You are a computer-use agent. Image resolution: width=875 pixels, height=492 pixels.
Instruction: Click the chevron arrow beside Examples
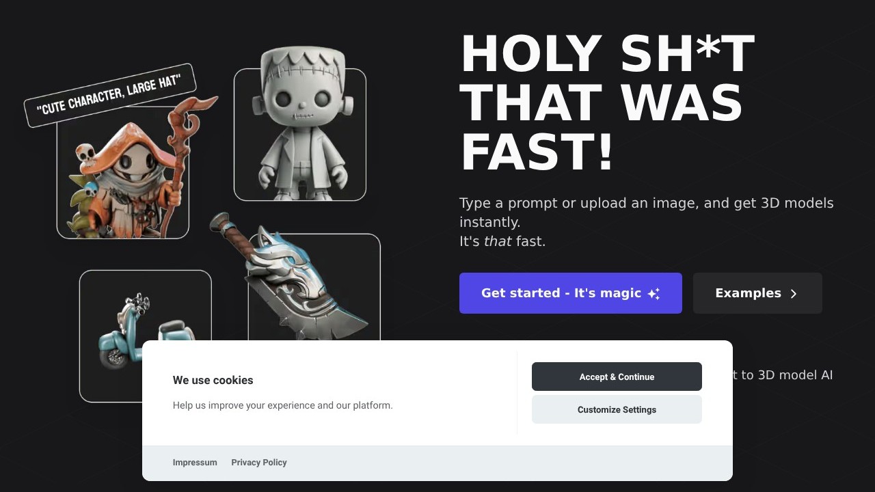[x=794, y=294]
